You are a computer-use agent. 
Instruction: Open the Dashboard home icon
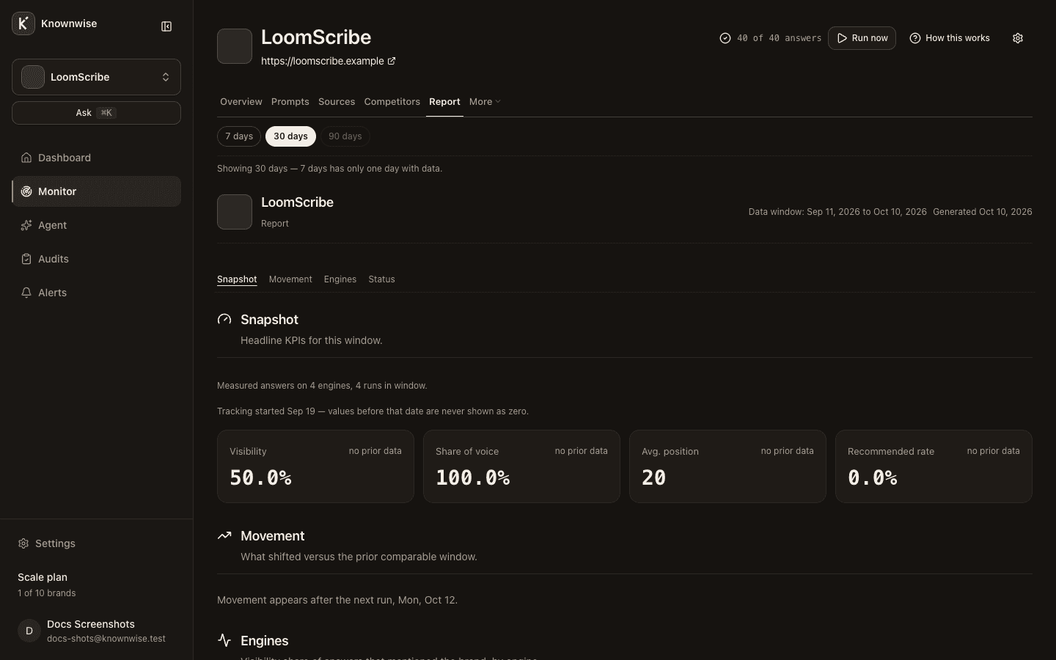click(26, 158)
